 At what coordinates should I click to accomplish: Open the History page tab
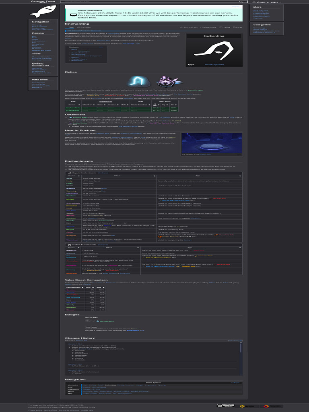coord(226,27)
